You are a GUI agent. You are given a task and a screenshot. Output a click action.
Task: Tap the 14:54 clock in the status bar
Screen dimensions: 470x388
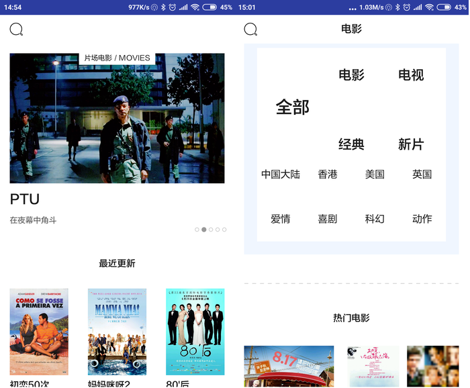pos(13,7)
